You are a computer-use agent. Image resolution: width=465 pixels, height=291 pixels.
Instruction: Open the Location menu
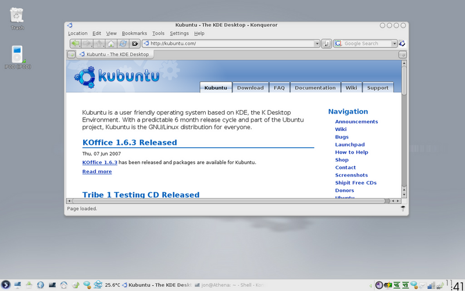pyautogui.click(x=78, y=34)
